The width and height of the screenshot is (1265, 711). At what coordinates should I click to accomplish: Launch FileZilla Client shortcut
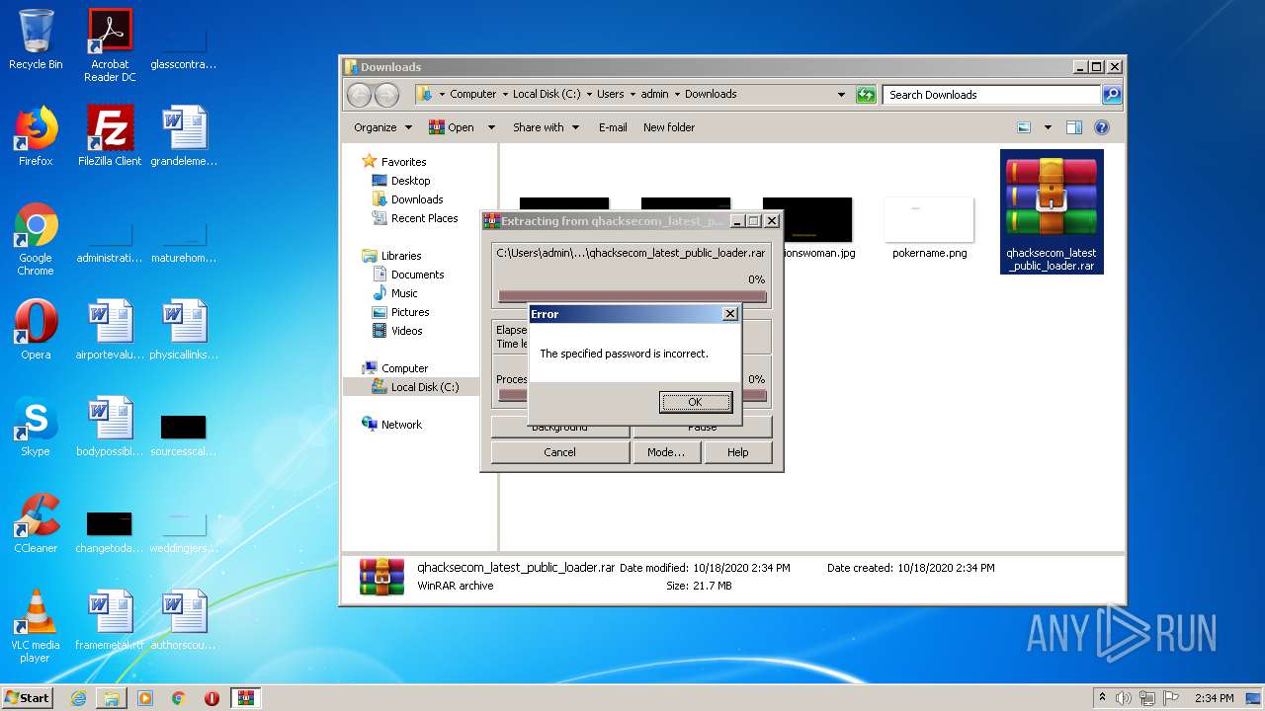tap(110, 136)
